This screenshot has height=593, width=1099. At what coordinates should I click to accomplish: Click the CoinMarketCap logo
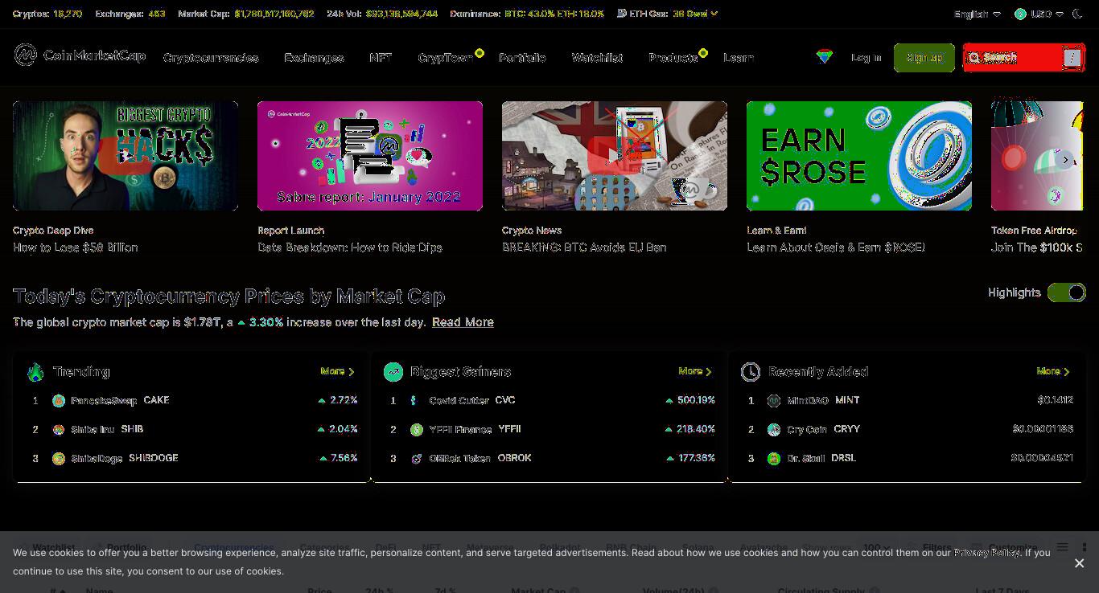pyautogui.click(x=80, y=55)
